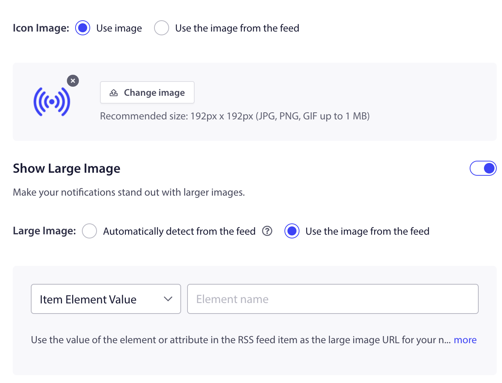502x383 pixels.
Task: Click the upload icon inside Change image
Action: (x=113, y=93)
